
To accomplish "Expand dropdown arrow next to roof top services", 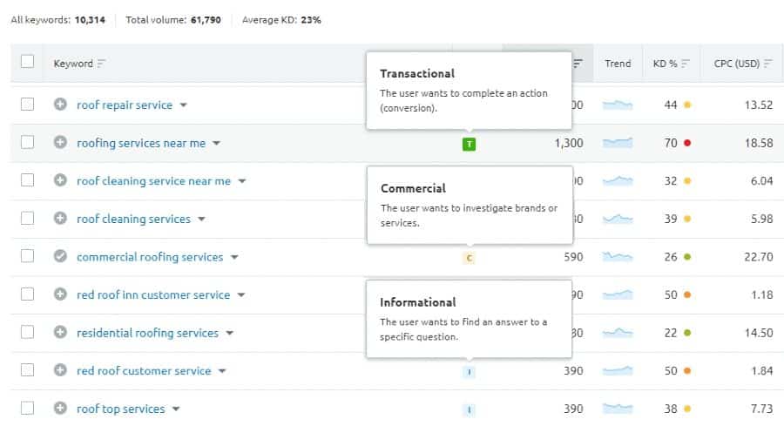I will coord(176,409).
